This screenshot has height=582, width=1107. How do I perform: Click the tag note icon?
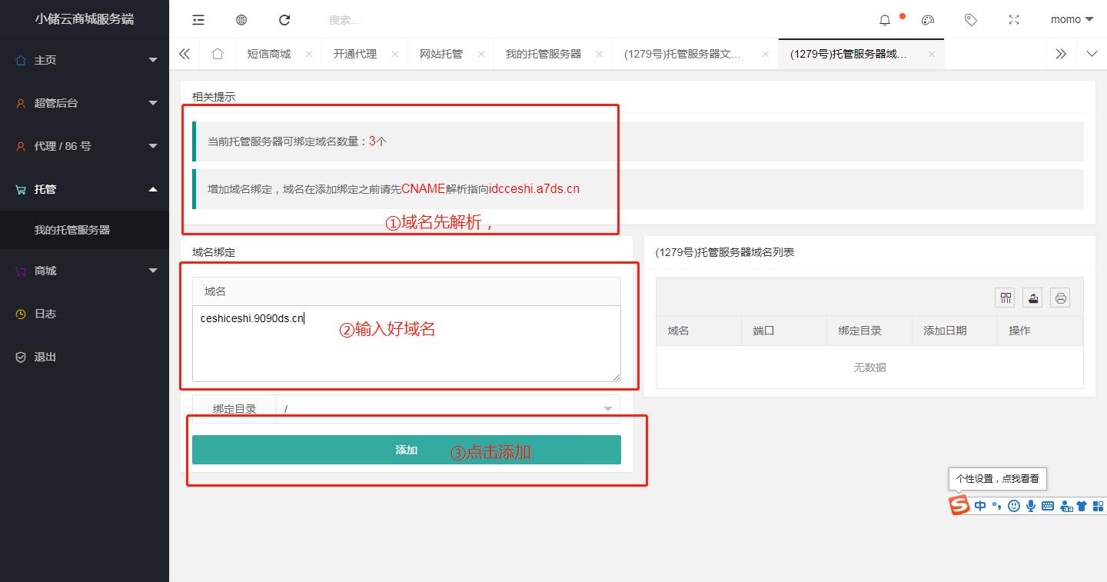click(x=971, y=20)
